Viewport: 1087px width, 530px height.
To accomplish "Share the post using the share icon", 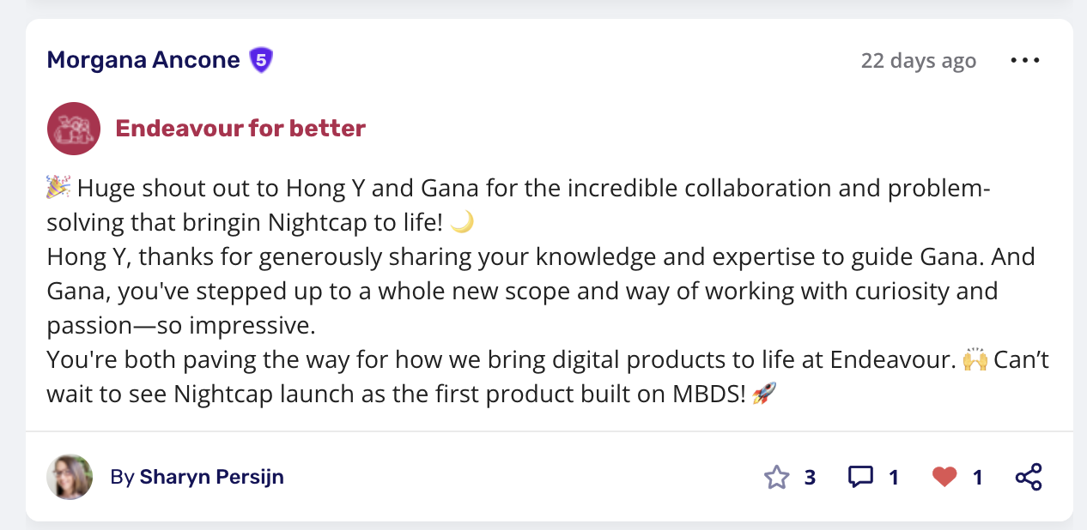I will tap(1029, 477).
